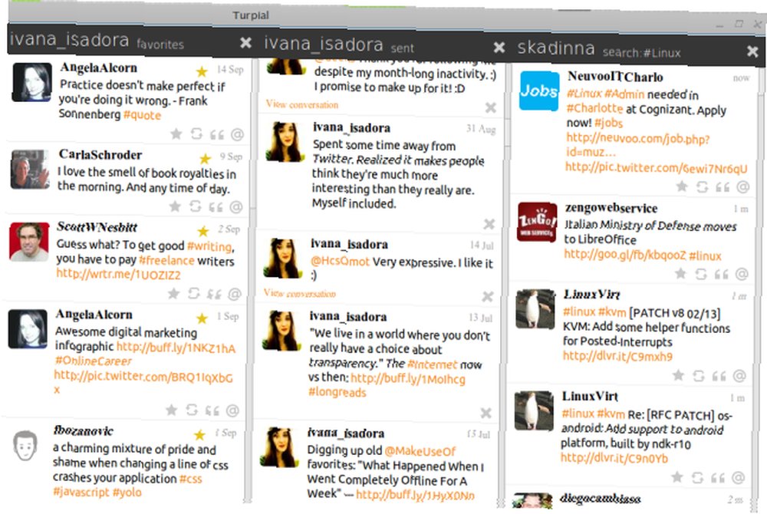Screen dimensions: 767x514
Task: Open the http://goo.gl/fb/kbqooZ link
Action: 624,255
